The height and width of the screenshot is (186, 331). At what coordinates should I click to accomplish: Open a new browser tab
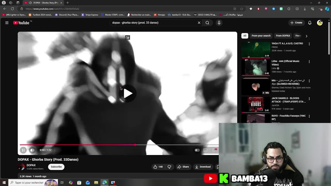[67, 3]
